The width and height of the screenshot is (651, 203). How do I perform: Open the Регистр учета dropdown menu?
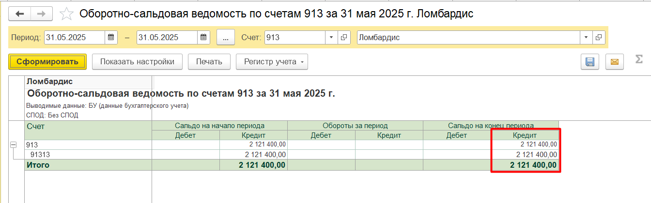tap(272, 61)
